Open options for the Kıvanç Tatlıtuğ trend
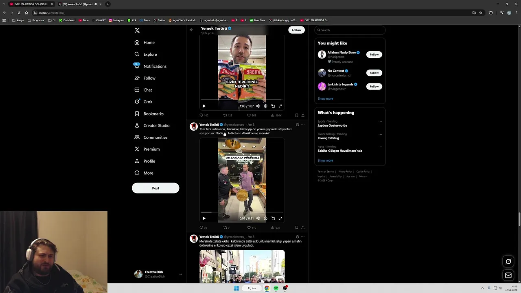The height and width of the screenshot is (293, 521). [380, 134]
